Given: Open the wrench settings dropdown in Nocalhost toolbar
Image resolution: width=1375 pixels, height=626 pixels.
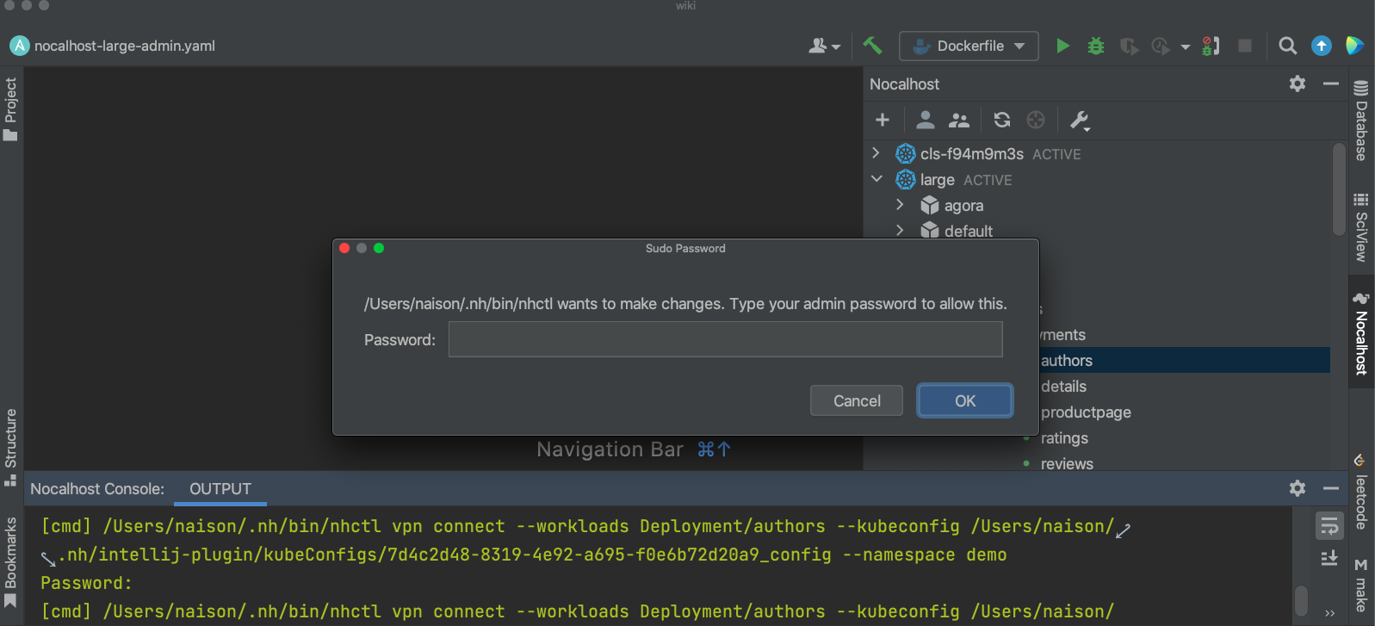Looking at the screenshot, I should pos(1080,121).
